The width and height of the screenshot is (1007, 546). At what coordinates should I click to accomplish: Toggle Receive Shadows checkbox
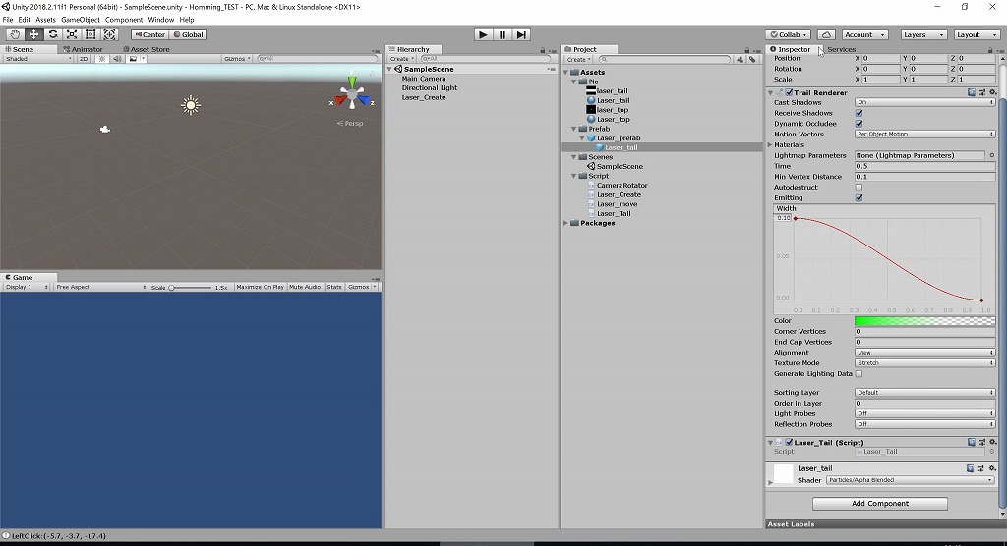859,113
